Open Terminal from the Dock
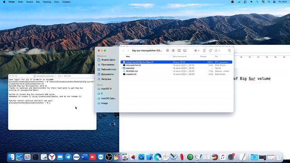Image resolution: width=290 pixels, height=163 pixels. (x=35, y=157)
